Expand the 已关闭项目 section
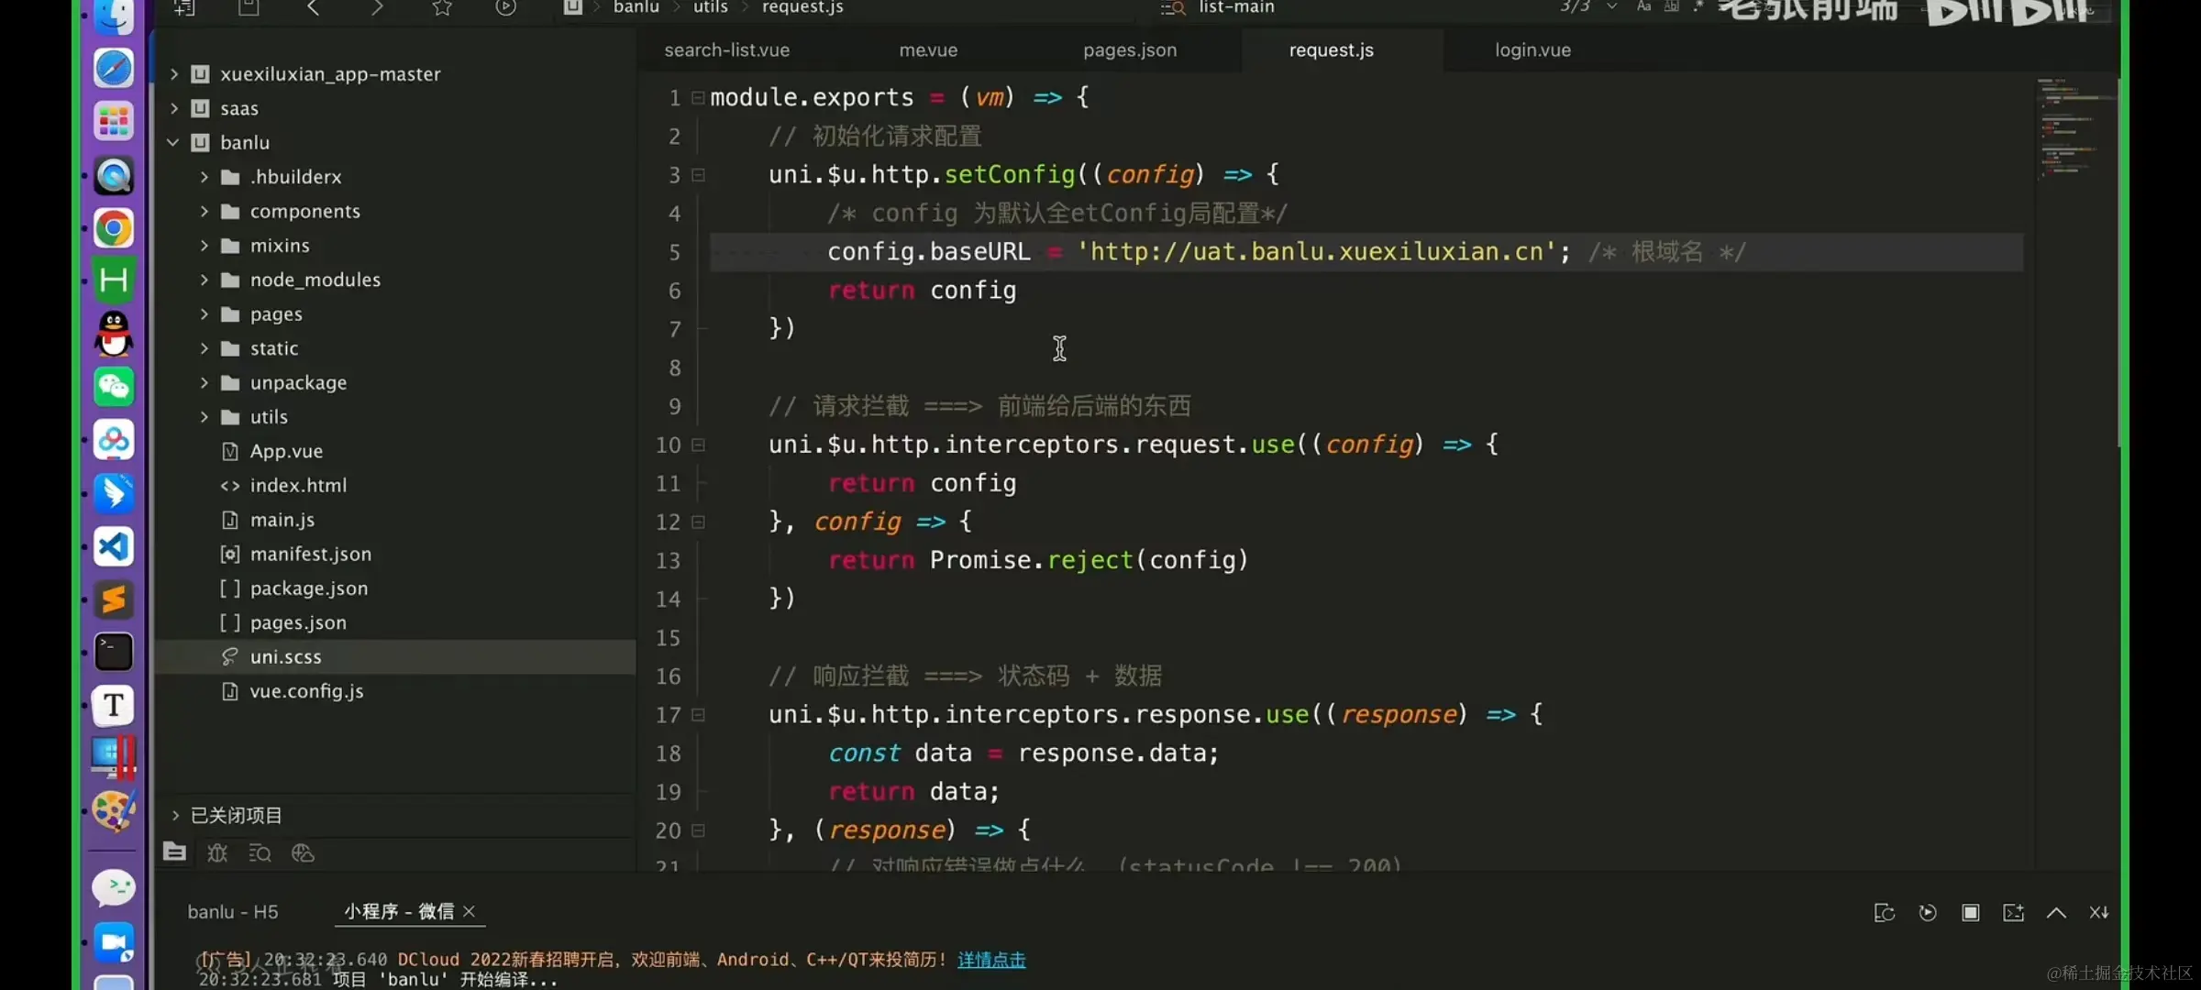The height and width of the screenshot is (990, 2201). tap(175, 815)
